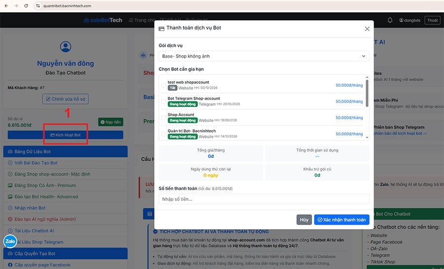Click the user avatar icon in profile

point(66,47)
